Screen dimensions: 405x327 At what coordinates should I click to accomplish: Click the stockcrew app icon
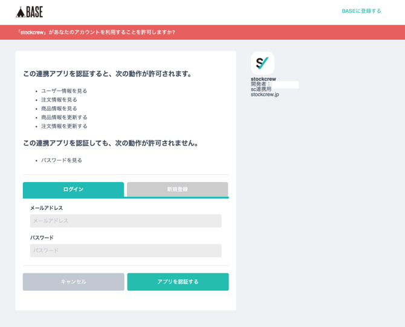(262, 63)
